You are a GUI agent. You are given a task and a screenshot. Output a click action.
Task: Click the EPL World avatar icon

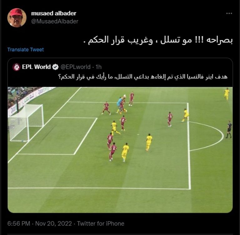point(16,67)
